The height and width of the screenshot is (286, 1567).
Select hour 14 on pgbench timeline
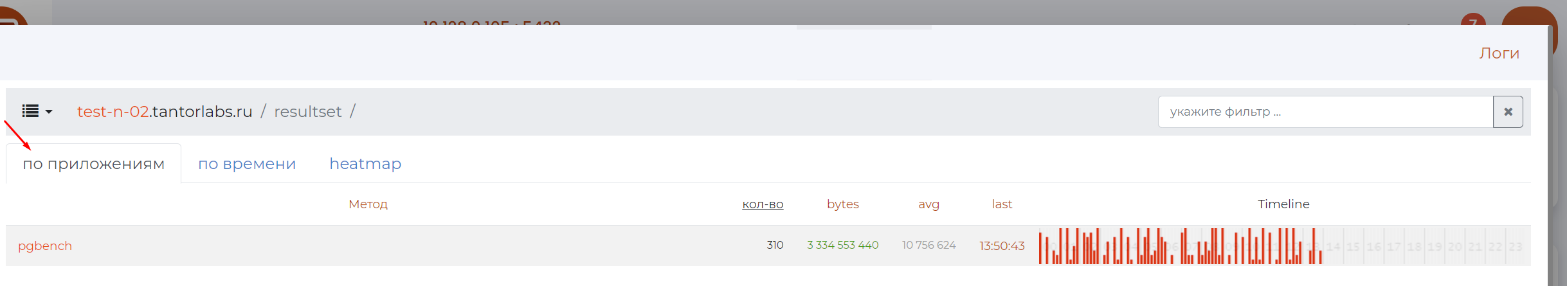click(x=1334, y=247)
